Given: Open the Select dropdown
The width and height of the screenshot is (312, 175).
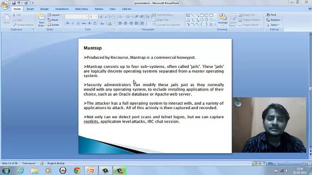Looking at the screenshot, I should [x=273, y=25].
